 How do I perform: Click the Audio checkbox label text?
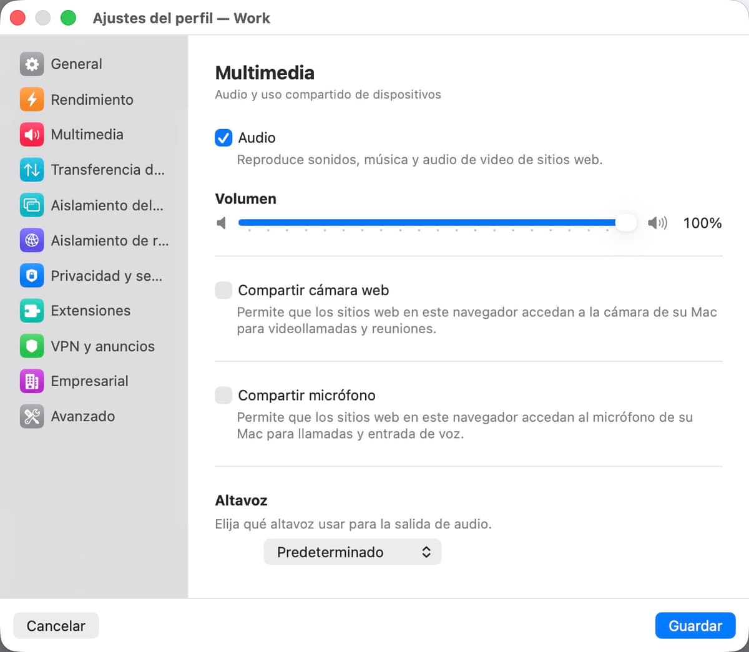[257, 137]
